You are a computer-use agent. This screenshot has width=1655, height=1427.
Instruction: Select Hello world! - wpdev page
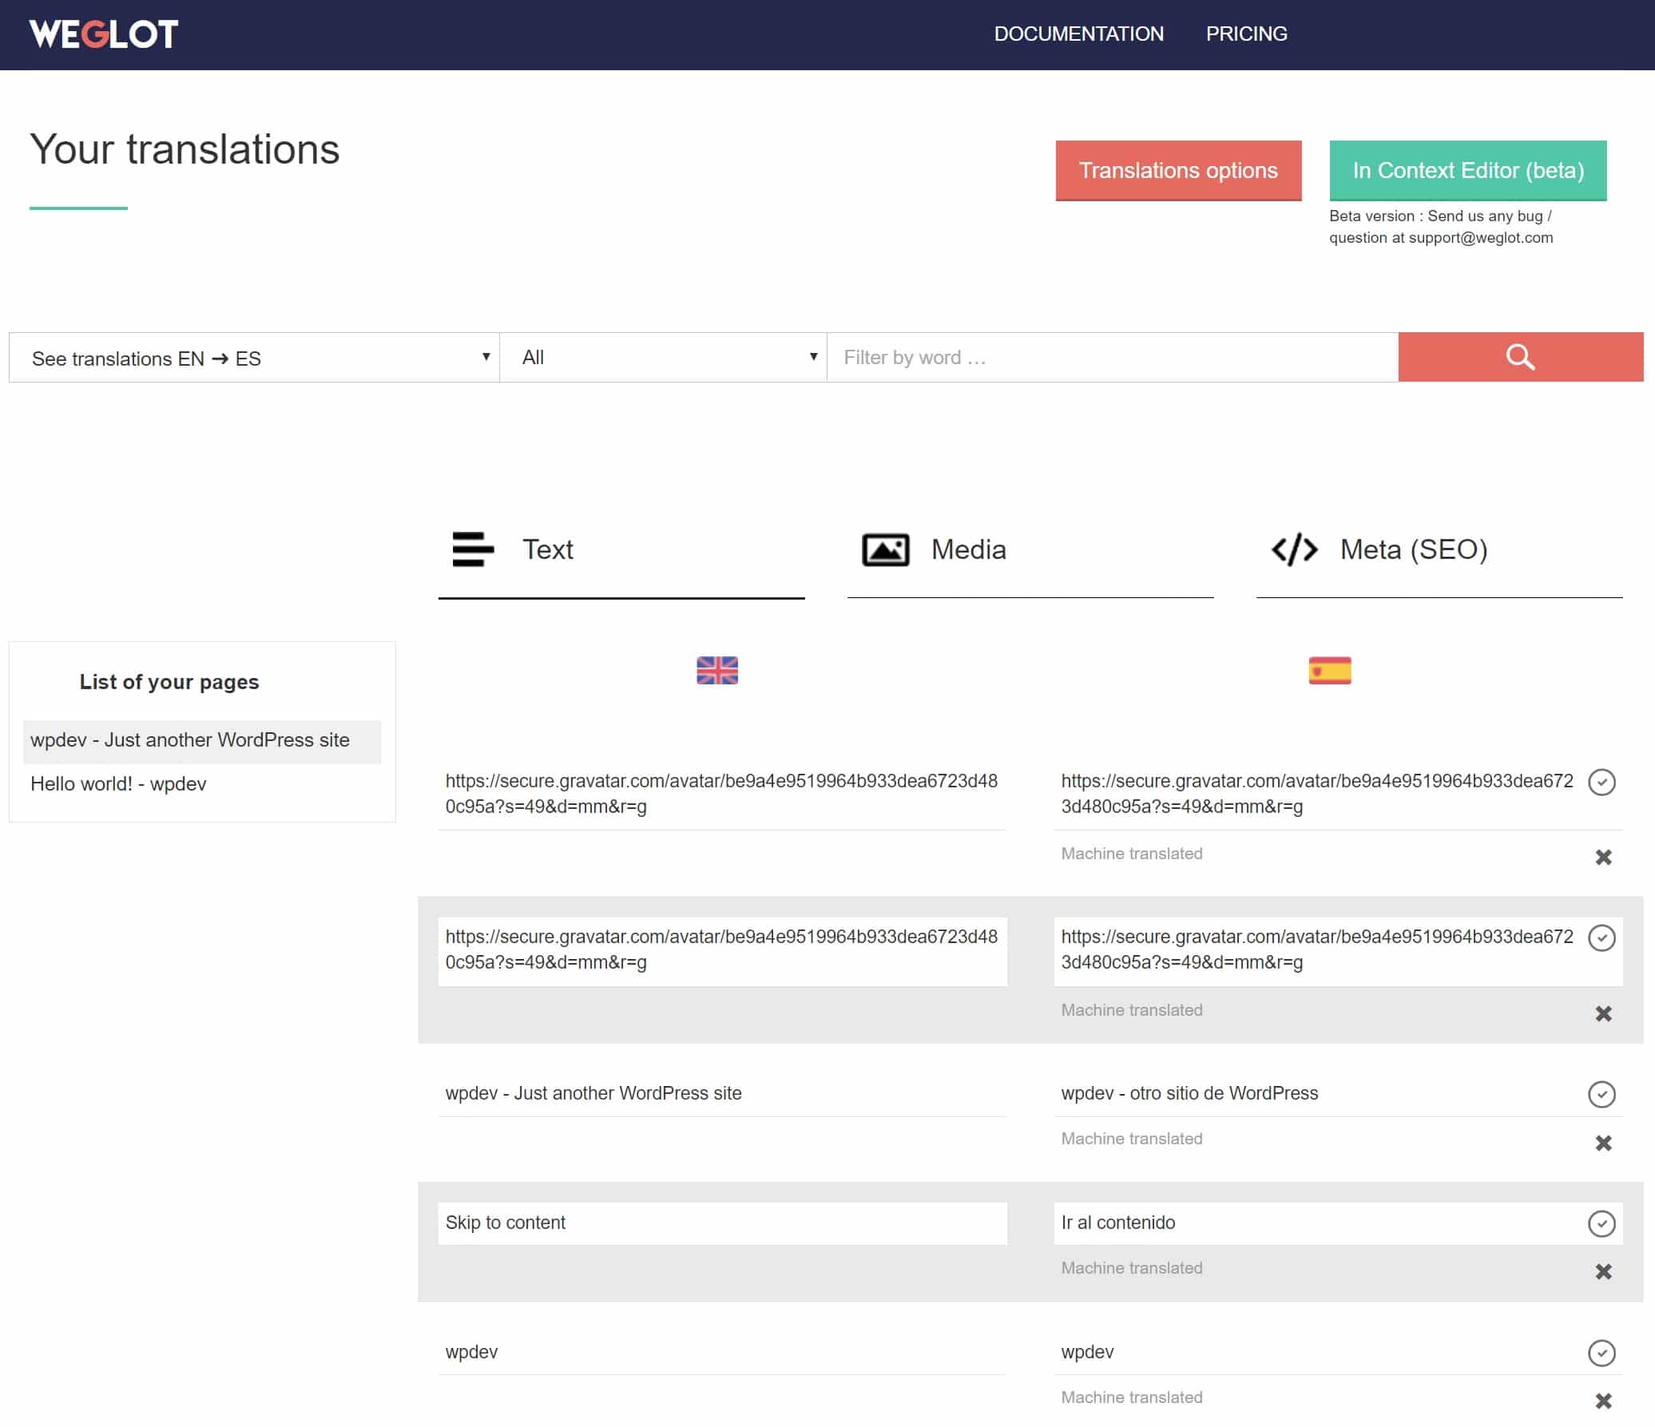coord(118,784)
